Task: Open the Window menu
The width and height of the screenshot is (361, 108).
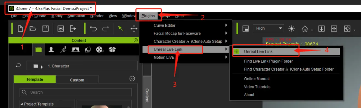Action: tap(129, 16)
